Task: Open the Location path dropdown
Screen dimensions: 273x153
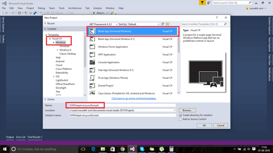Action: point(174,110)
